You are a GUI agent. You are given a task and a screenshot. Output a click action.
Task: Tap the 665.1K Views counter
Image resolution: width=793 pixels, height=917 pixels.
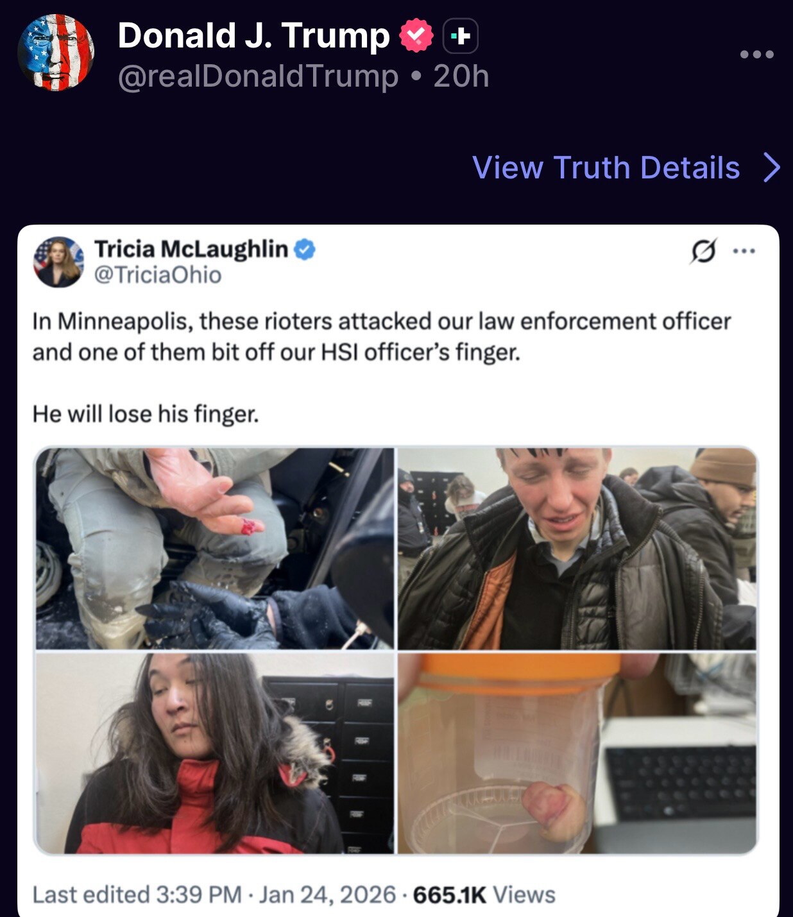pyautogui.click(x=484, y=895)
